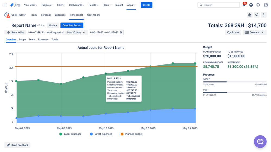Open the Cost report tab
The height and width of the screenshot is (152, 271).
(93, 15)
